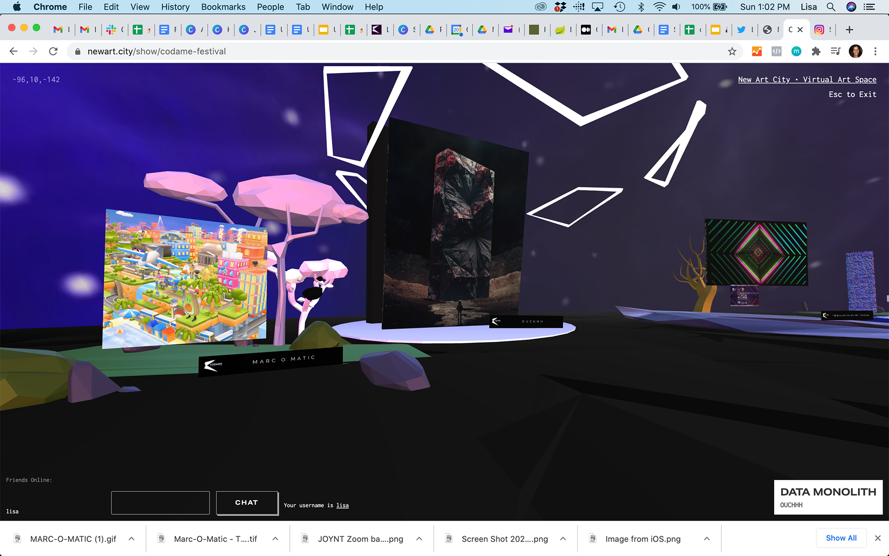Click the MARC O MATIC name placard
The image size is (889, 556).
click(x=271, y=361)
